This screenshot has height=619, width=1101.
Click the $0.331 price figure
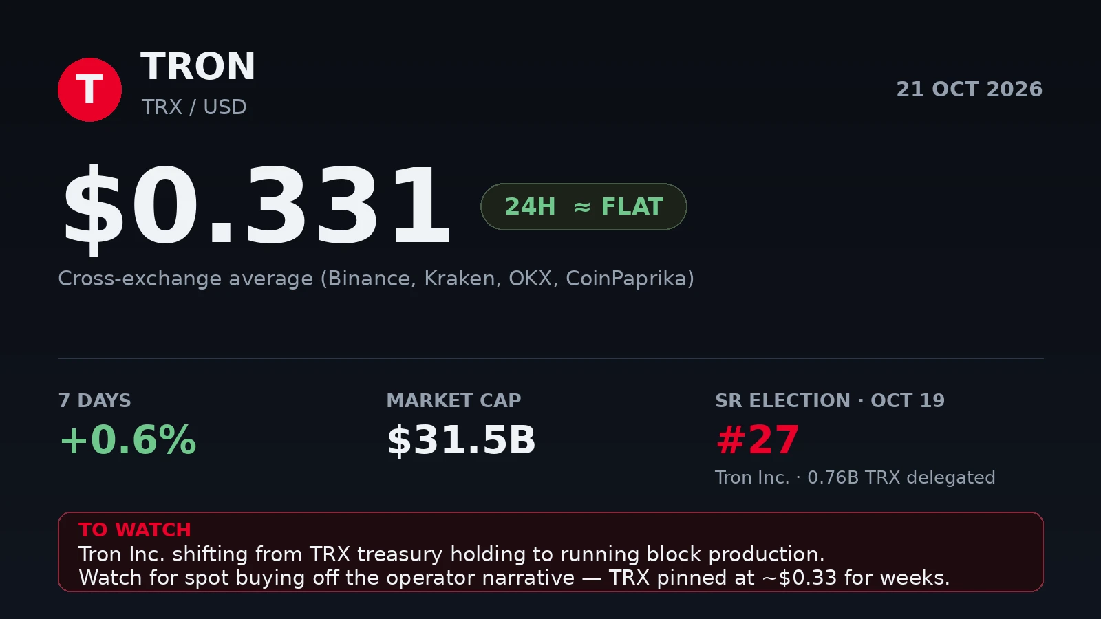pyautogui.click(x=256, y=206)
